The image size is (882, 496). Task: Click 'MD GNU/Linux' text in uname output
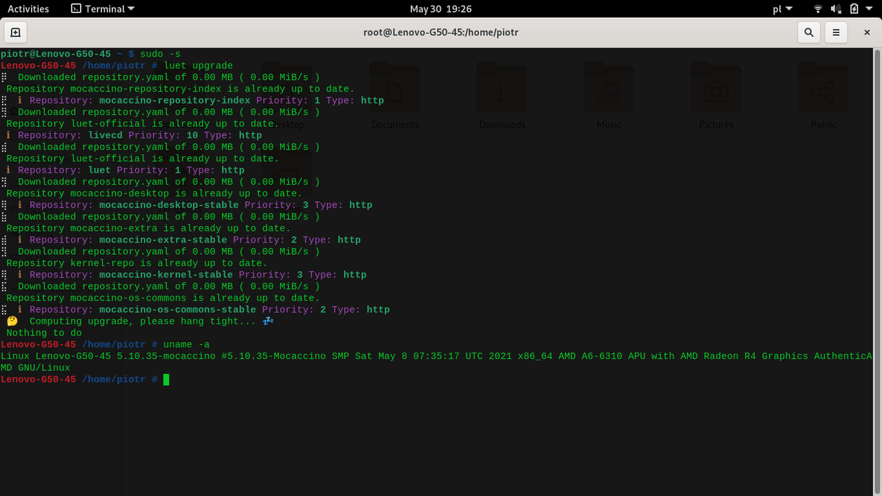[35, 368]
